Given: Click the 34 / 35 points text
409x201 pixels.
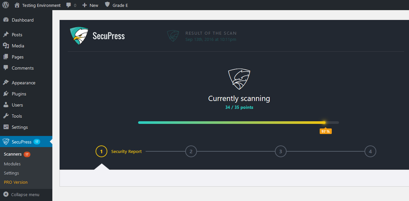Looking at the screenshot, I should (239, 107).
